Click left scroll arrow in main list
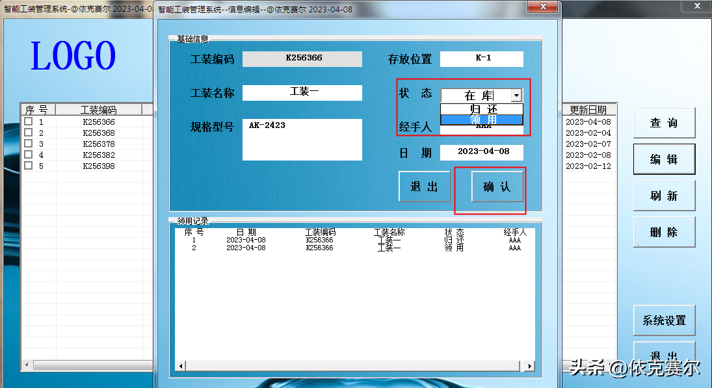 pos(27,365)
